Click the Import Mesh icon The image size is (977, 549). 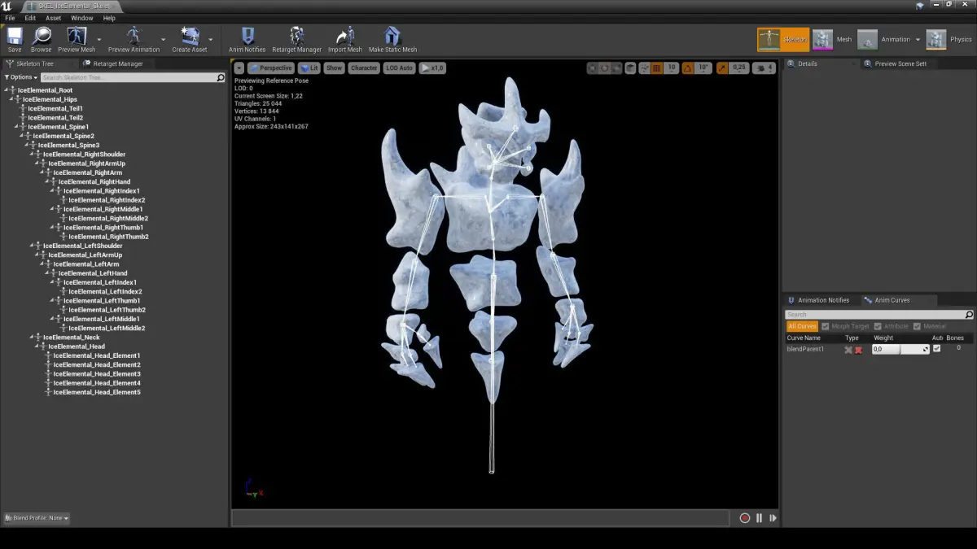345,36
